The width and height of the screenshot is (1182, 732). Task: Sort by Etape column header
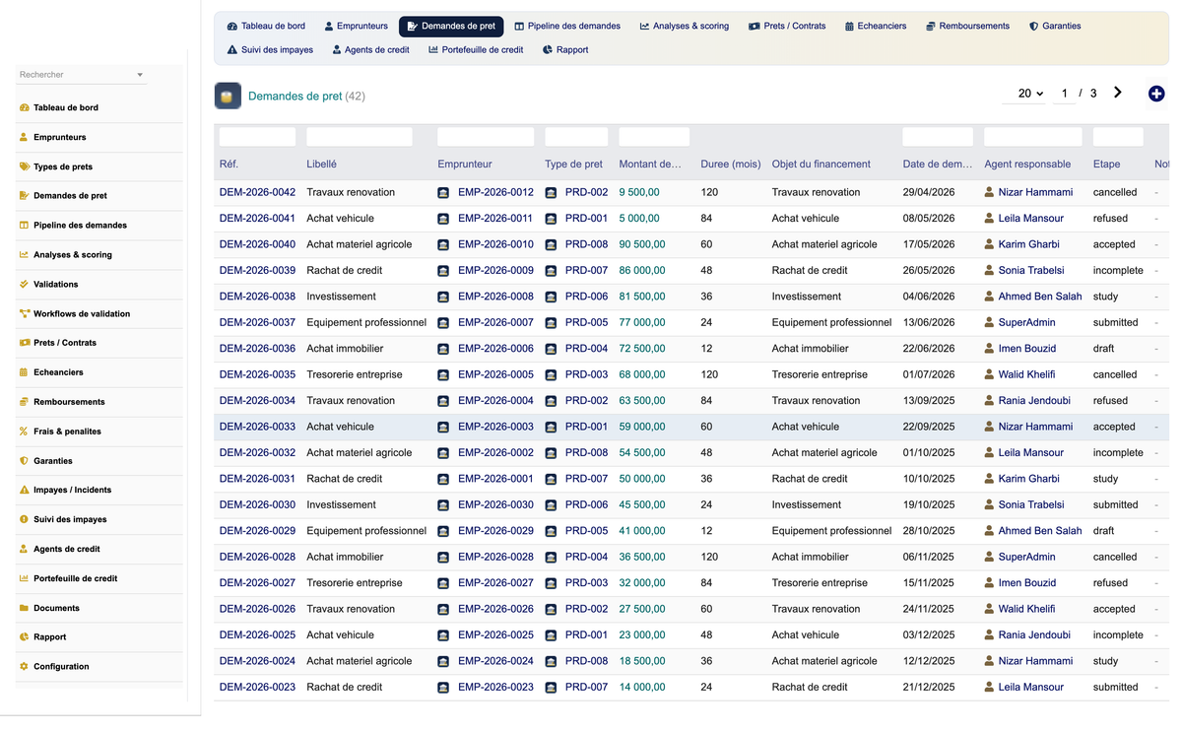[1106, 165]
